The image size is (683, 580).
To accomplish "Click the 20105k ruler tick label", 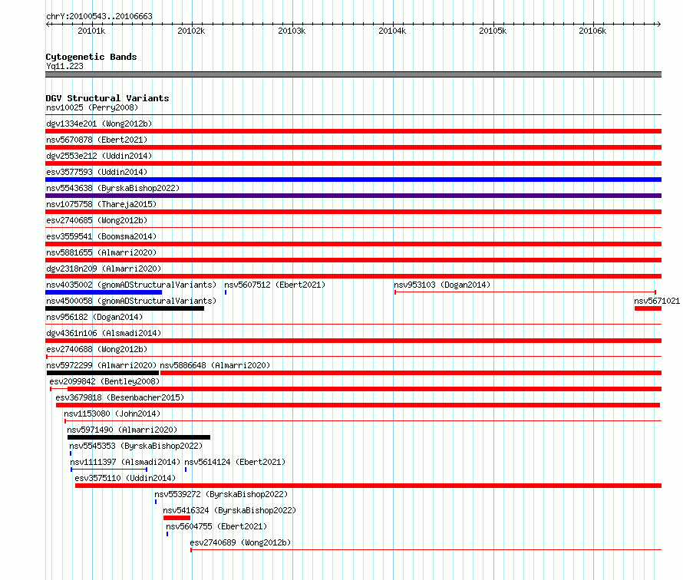I will coord(493,31).
